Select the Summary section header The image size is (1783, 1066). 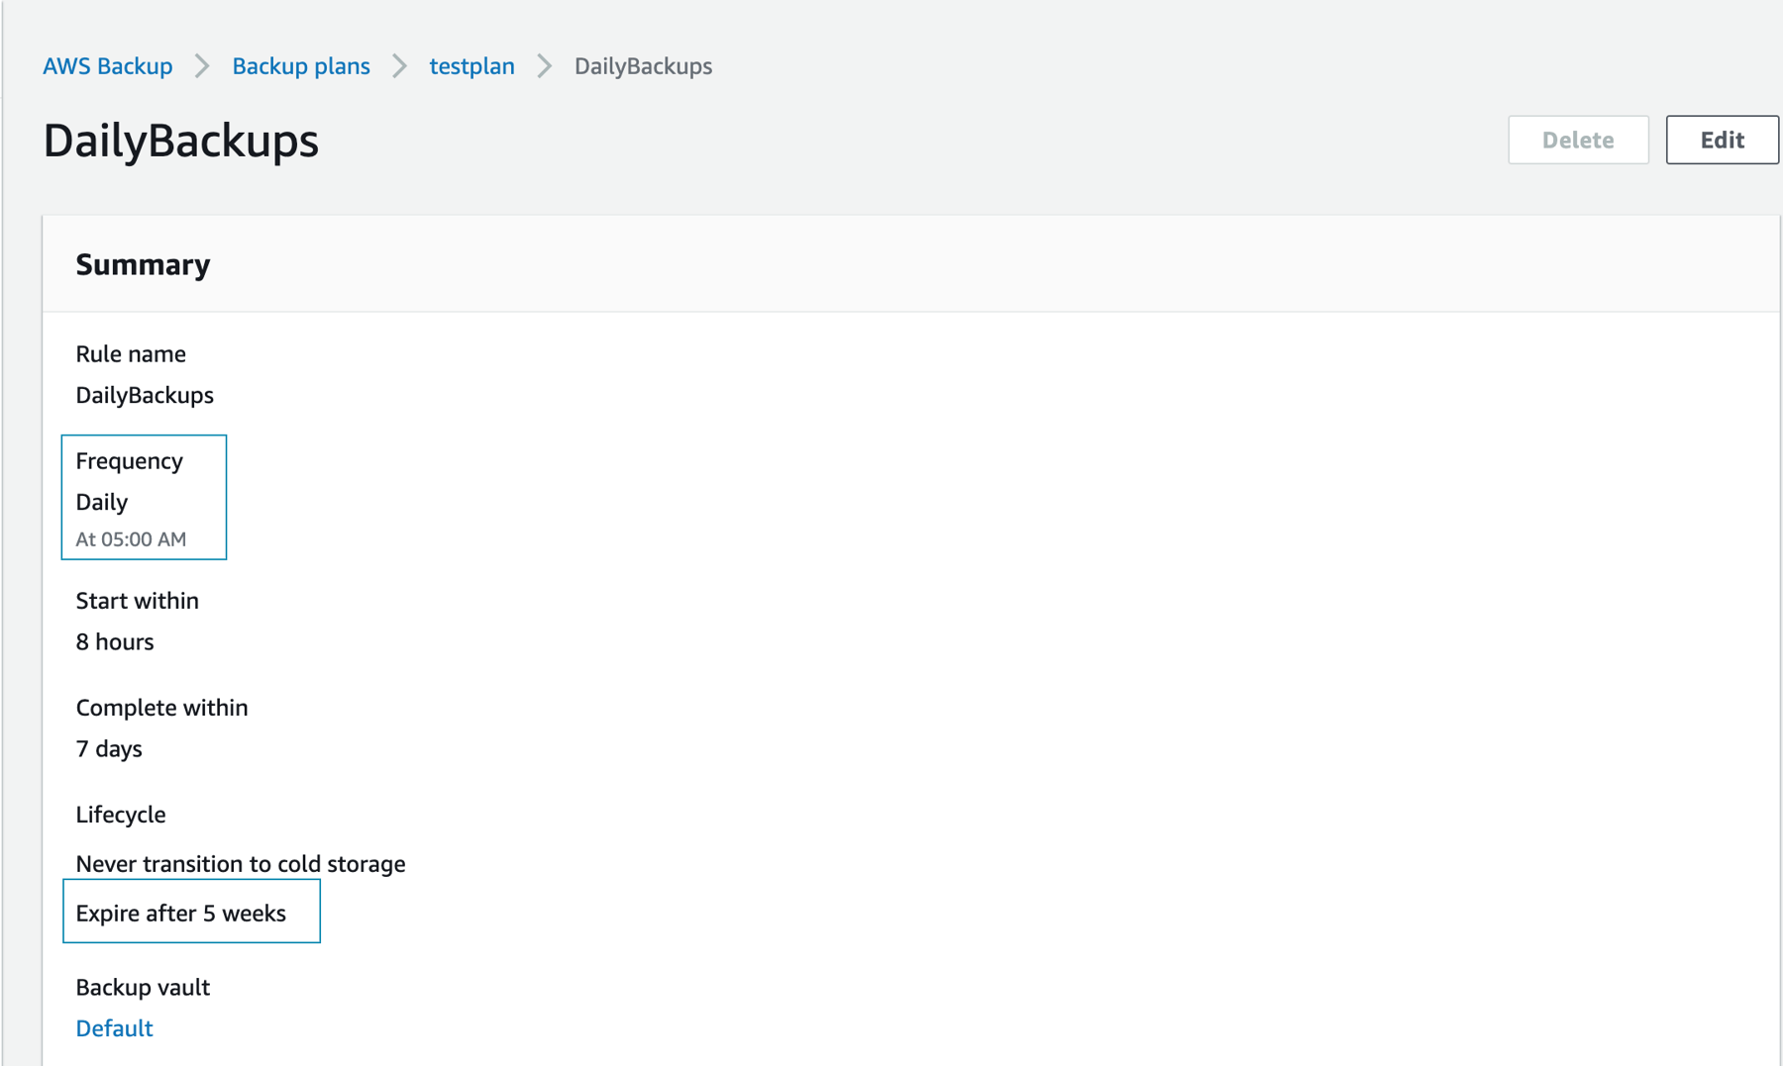(142, 264)
